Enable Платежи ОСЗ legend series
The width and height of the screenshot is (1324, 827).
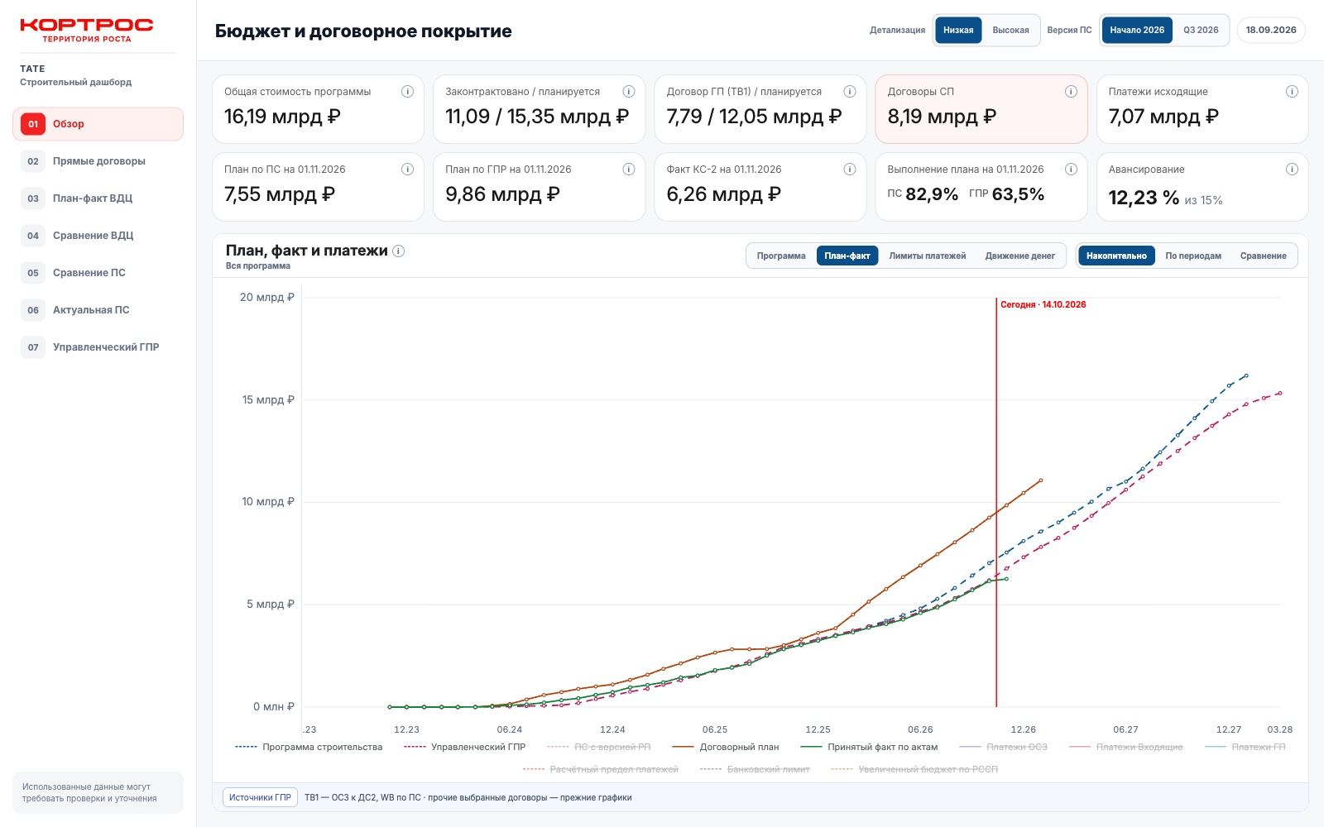tap(1003, 748)
